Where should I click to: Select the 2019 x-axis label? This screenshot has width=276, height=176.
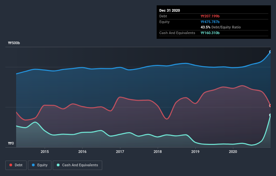pyautogui.click(x=195, y=152)
